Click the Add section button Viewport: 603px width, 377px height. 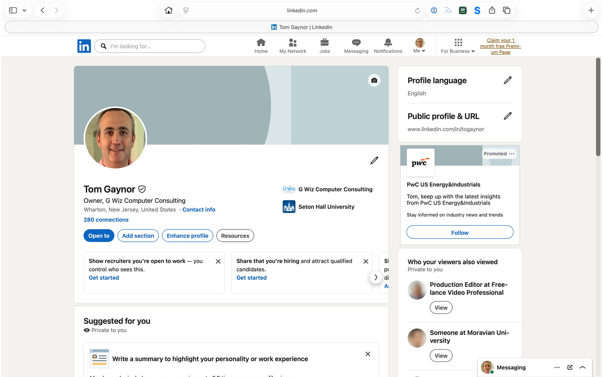pos(138,236)
